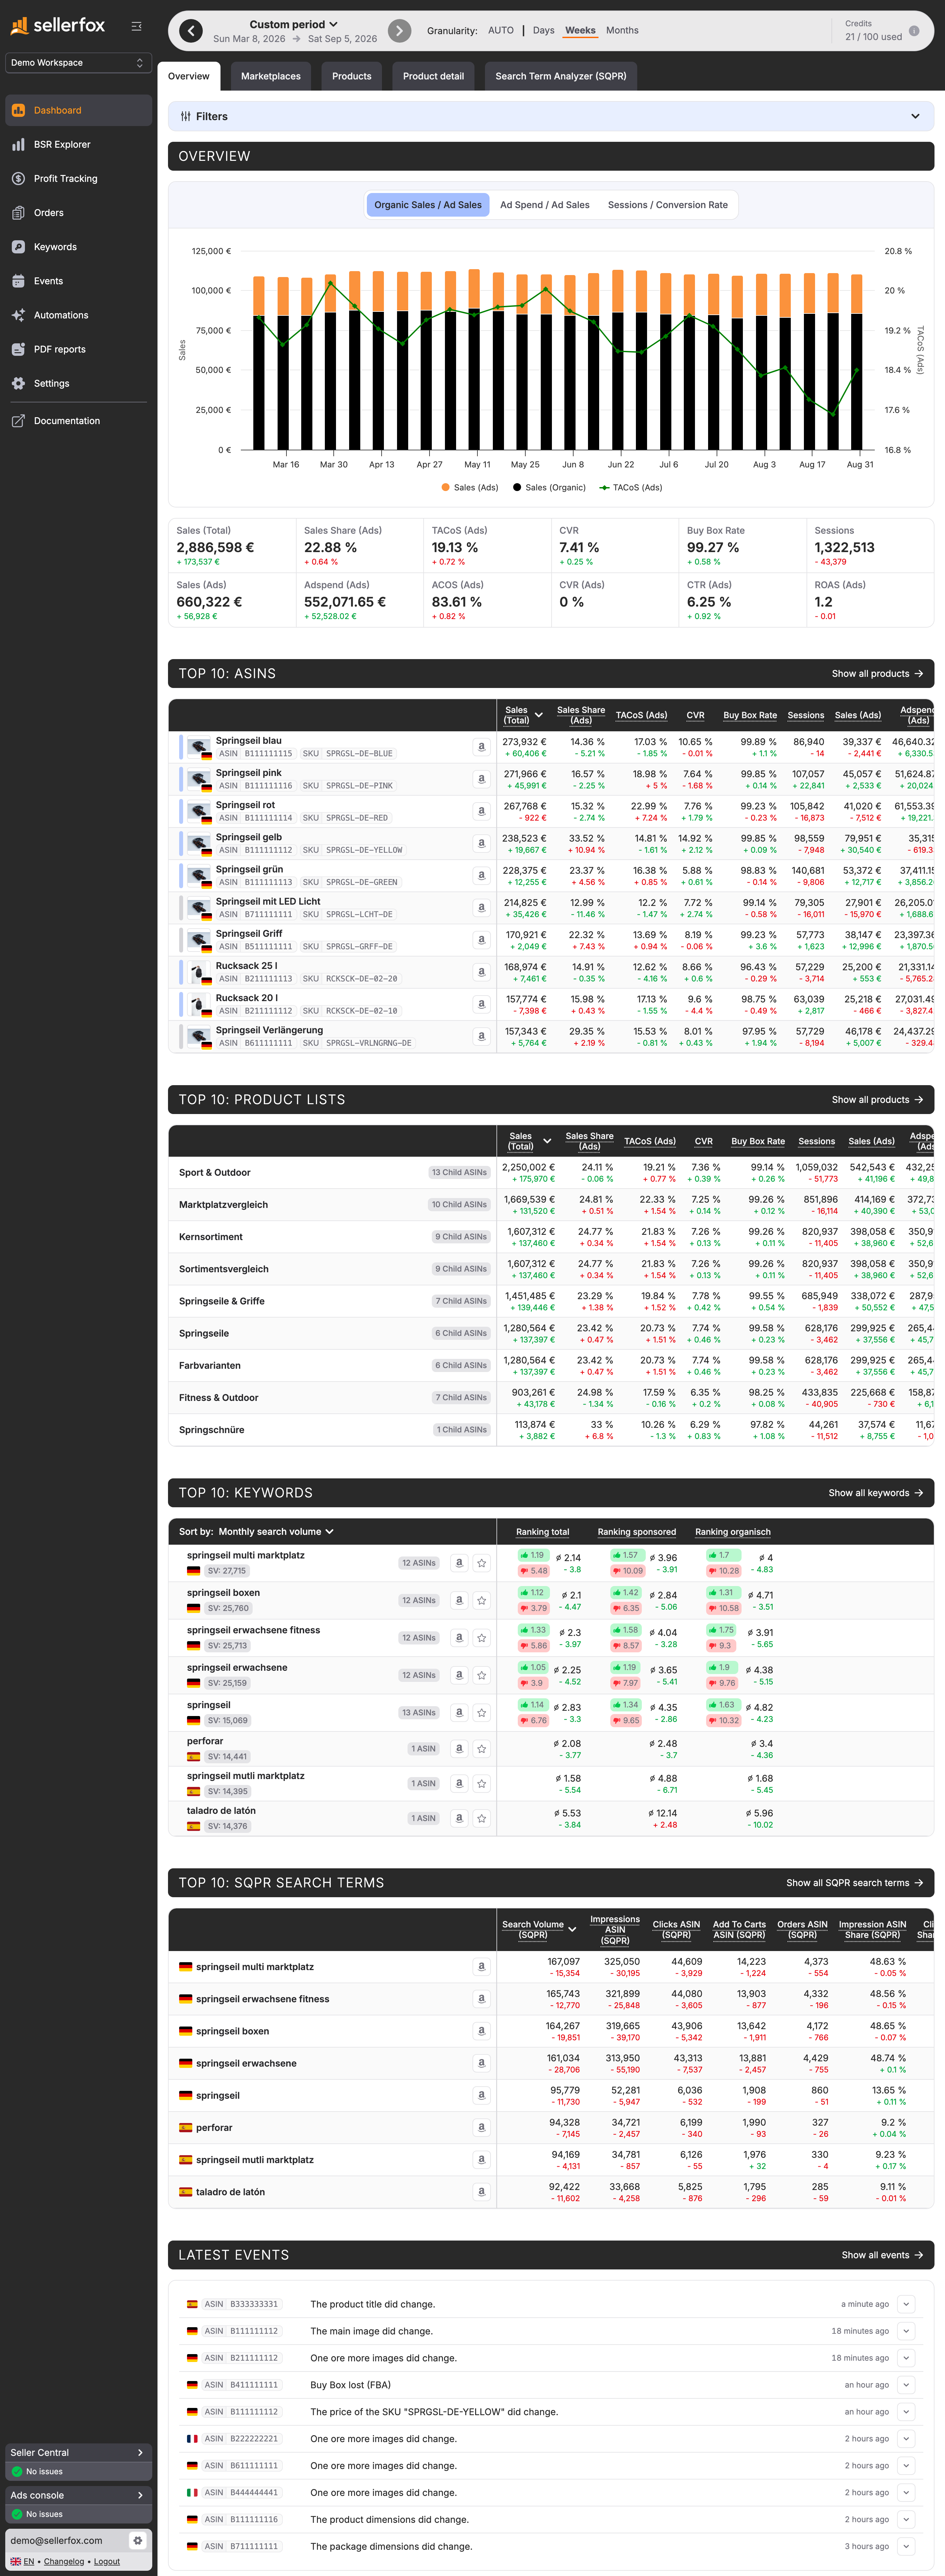The height and width of the screenshot is (2576, 945).
Task: Open Amazon link for keyword perforar
Action: [459, 1749]
